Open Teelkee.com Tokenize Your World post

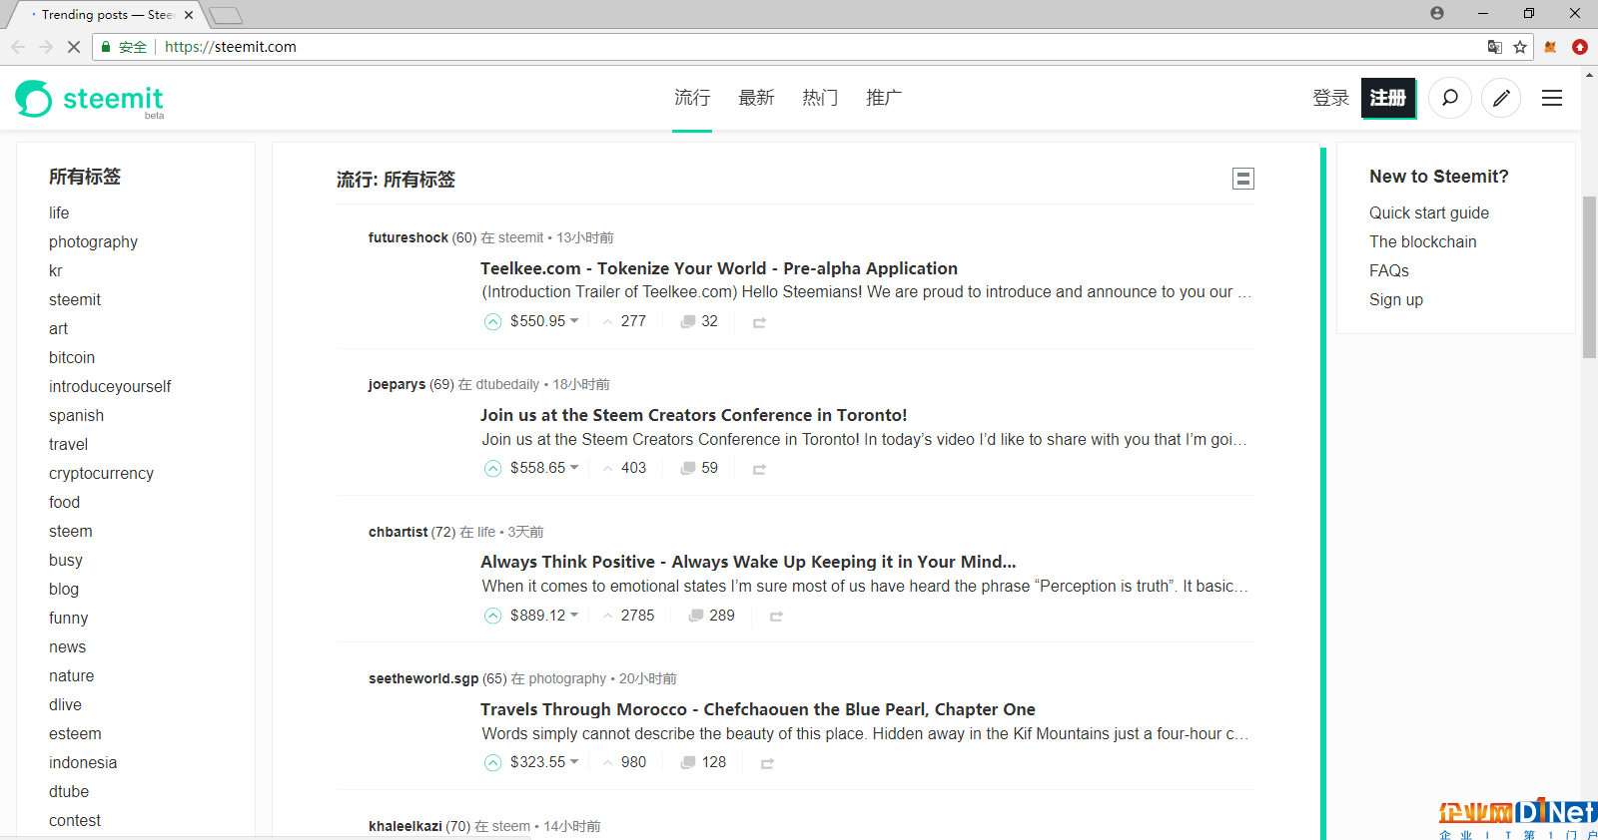[x=719, y=268]
